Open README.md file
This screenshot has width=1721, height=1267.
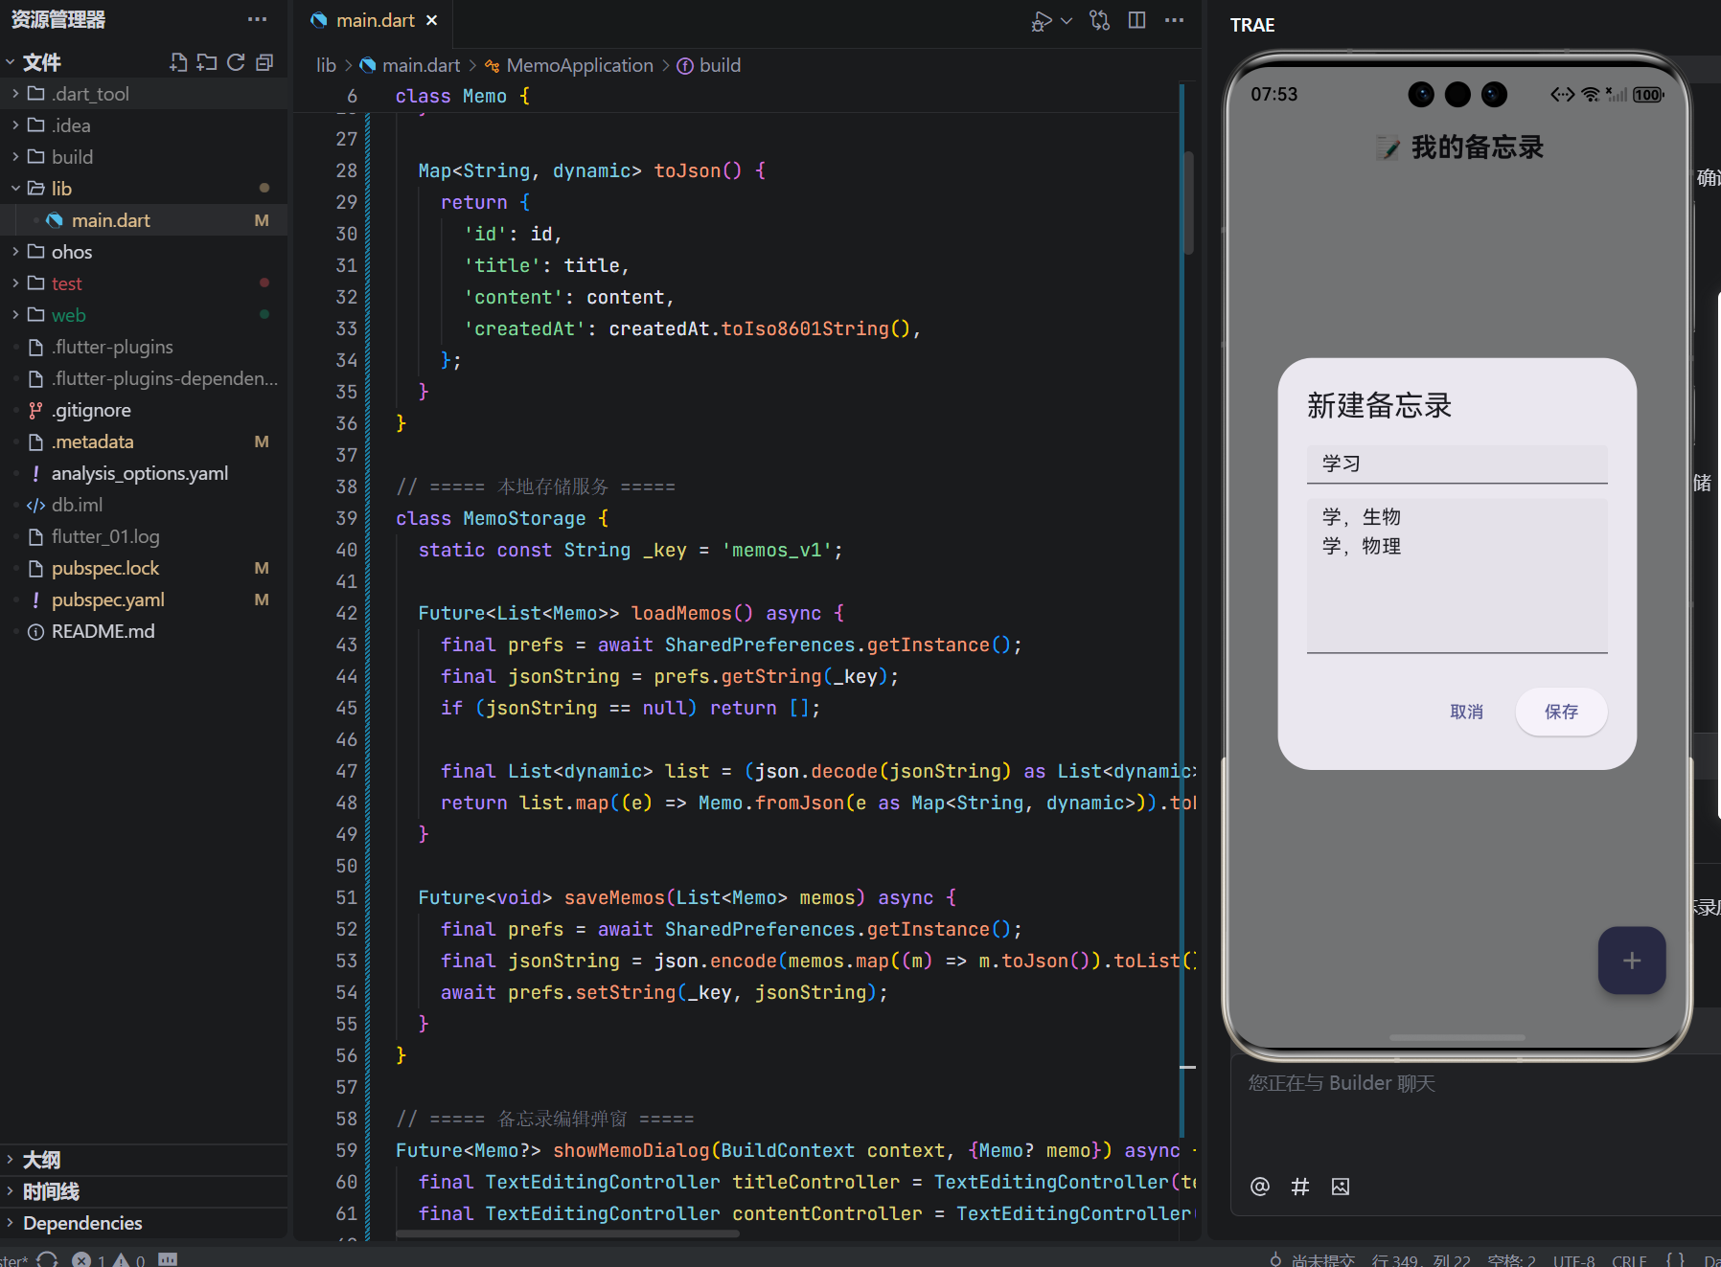(144, 631)
